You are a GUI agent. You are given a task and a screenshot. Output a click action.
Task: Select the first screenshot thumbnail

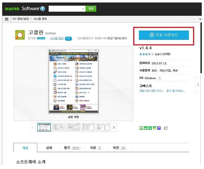pos(44,127)
